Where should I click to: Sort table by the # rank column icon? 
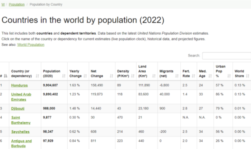pos(6,76)
